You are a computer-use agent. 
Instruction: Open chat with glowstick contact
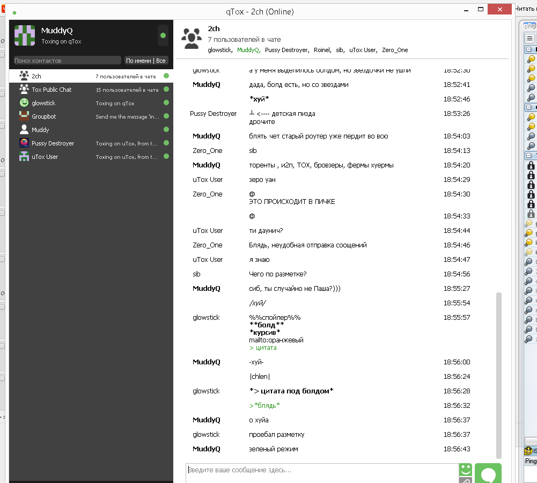coord(91,103)
